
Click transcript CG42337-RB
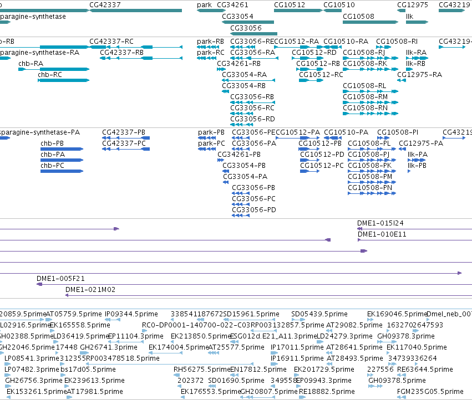click(x=121, y=53)
